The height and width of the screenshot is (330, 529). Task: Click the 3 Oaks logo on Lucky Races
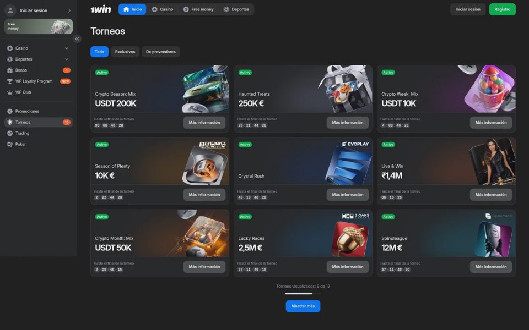click(355, 216)
